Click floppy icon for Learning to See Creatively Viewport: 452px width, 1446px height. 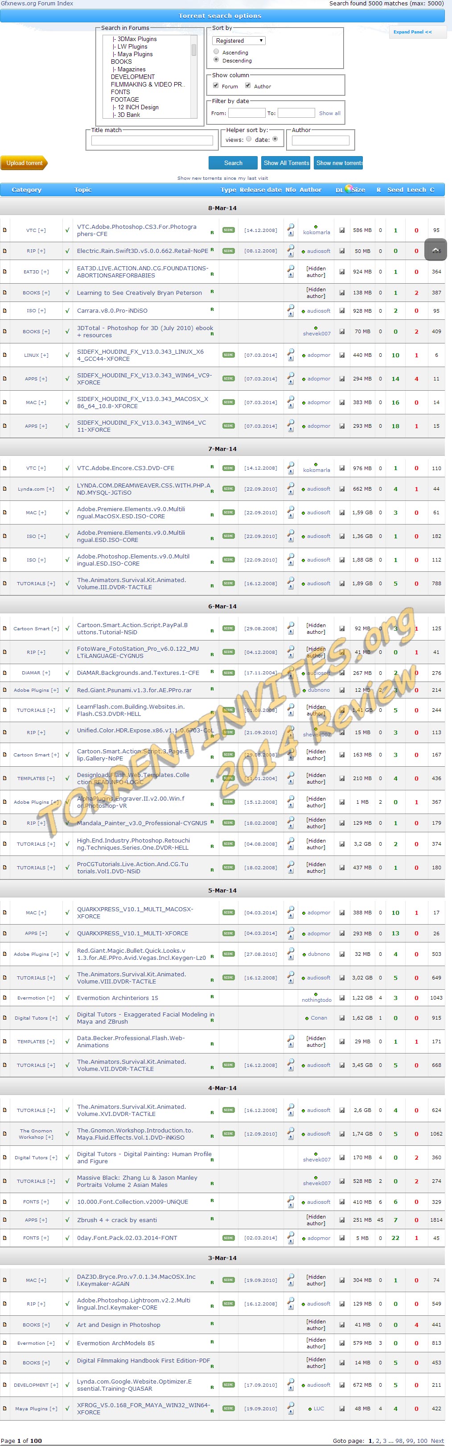[342, 293]
